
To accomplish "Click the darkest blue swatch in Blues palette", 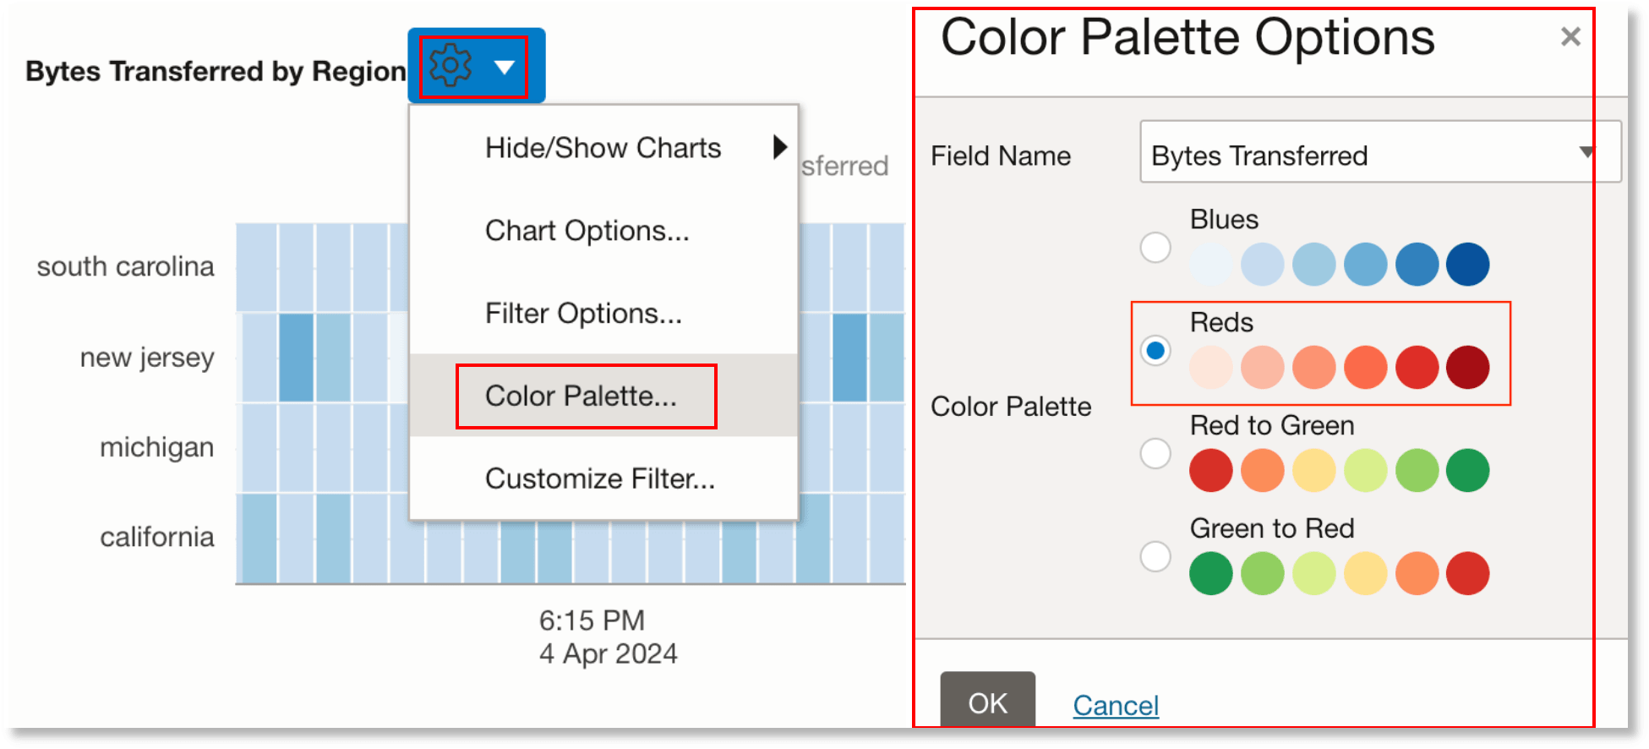I will pos(1468,264).
